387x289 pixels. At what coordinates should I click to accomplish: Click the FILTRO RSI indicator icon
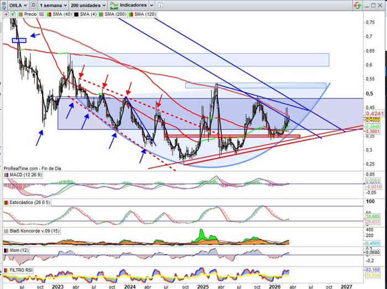click(x=6, y=270)
